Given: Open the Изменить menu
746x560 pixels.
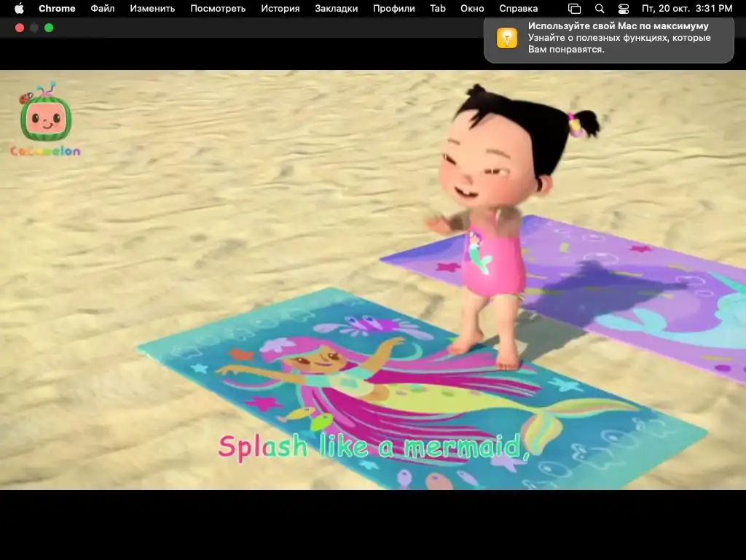Looking at the screenshot, I should click(x=152, y=9).
